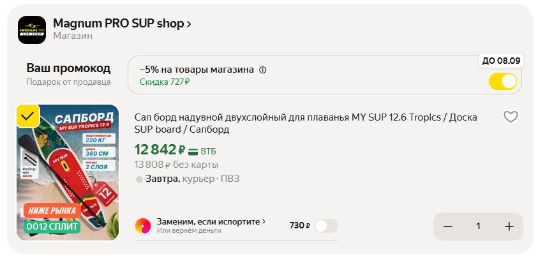
Task: Click the Magnum PRO SUP shop logo
Action: 31,29
